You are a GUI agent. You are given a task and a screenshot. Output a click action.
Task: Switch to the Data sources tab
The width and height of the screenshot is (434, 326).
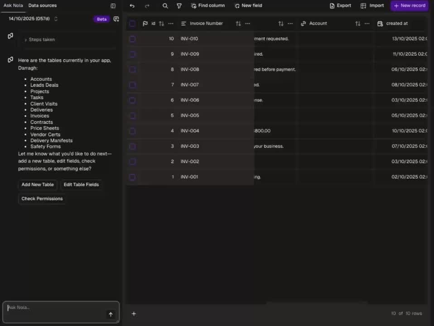(x=43, y=5)
